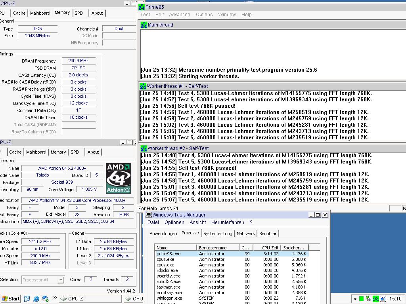The width and height of the screenshot is (406, 304).
Task: Select Mainboard tab in upper CPU-Z window
Action: (40, 13)
